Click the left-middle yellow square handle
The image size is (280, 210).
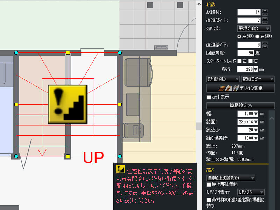click(16, 104)
